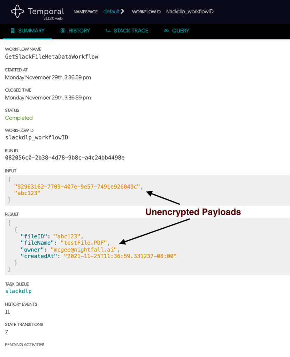290x357 pixels.
Task: Click the Stack Trace squiggle icon
Action: 108,31
